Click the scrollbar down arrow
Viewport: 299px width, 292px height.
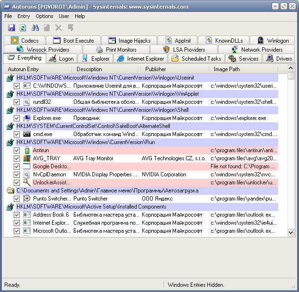(x=290, y=233)
